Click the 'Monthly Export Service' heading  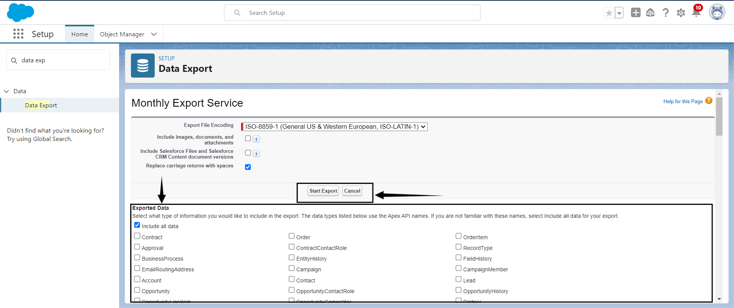pos(187,103)
